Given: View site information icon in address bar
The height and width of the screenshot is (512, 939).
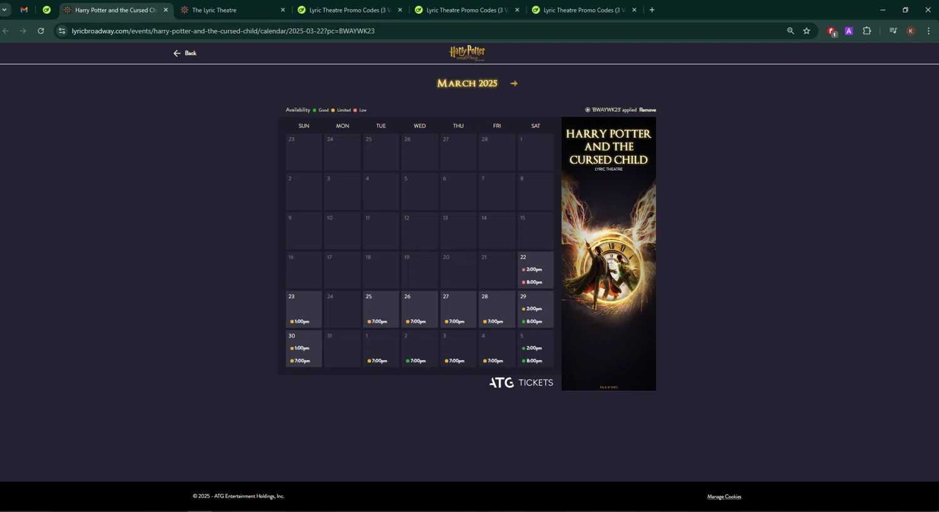Looking at the screenshot, I should pos(61,31).
